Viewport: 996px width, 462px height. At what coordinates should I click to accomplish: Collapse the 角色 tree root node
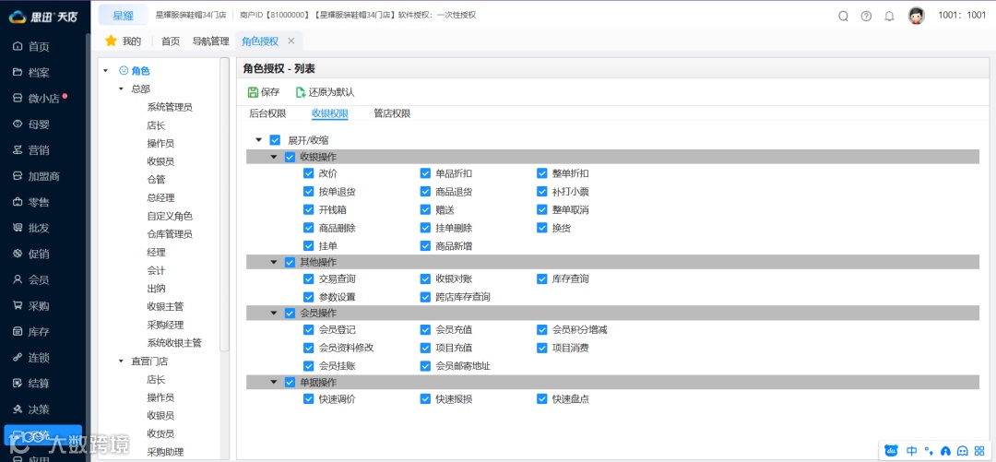coord(106,70)
